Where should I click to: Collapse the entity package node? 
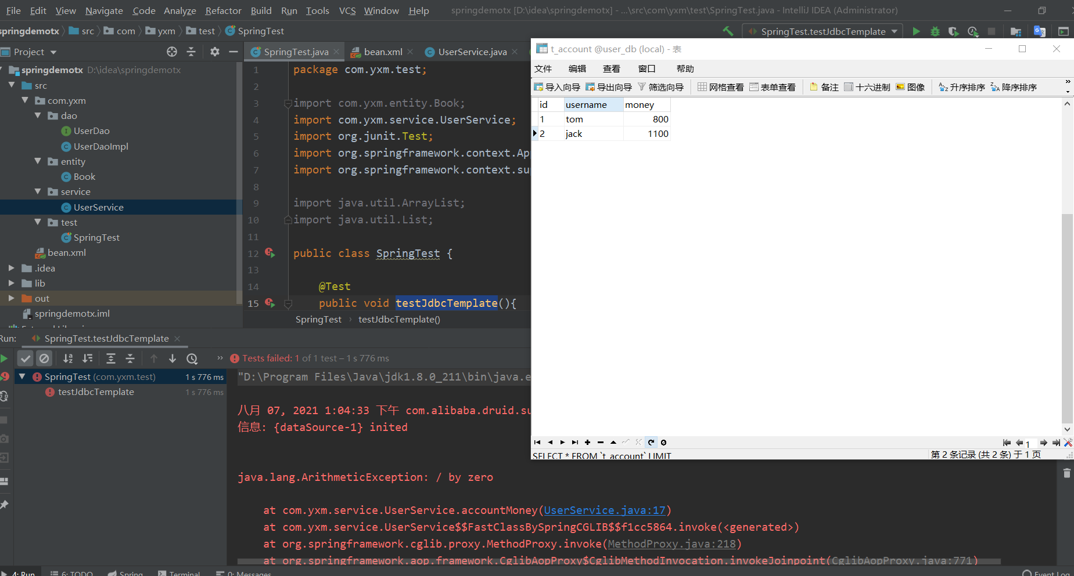[x=38, y=161]
